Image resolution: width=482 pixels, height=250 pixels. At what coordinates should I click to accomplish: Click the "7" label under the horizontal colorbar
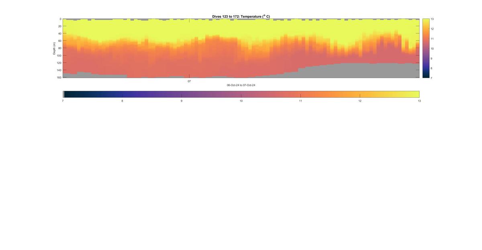pos(63,101)
